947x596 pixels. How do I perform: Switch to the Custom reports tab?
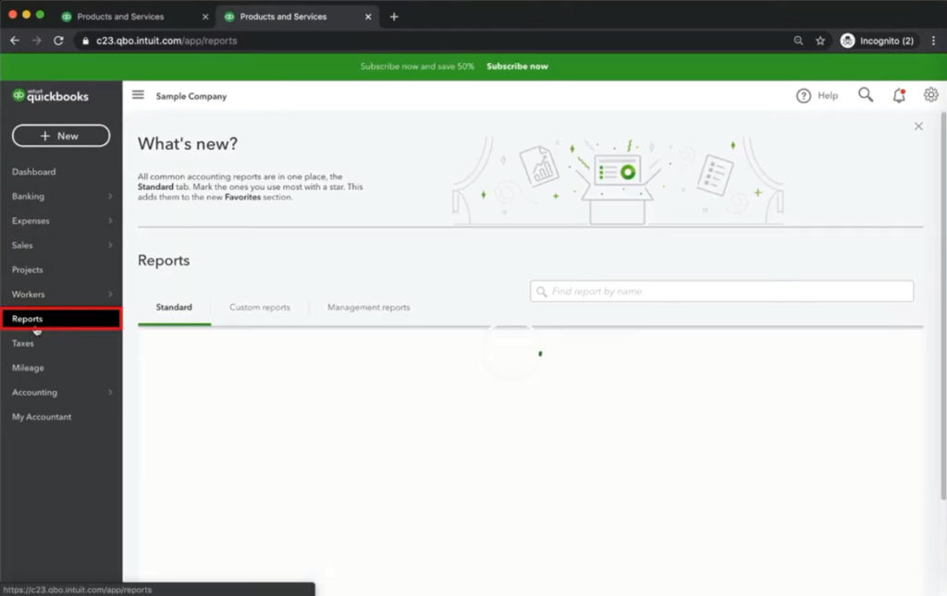coord(260,308)
